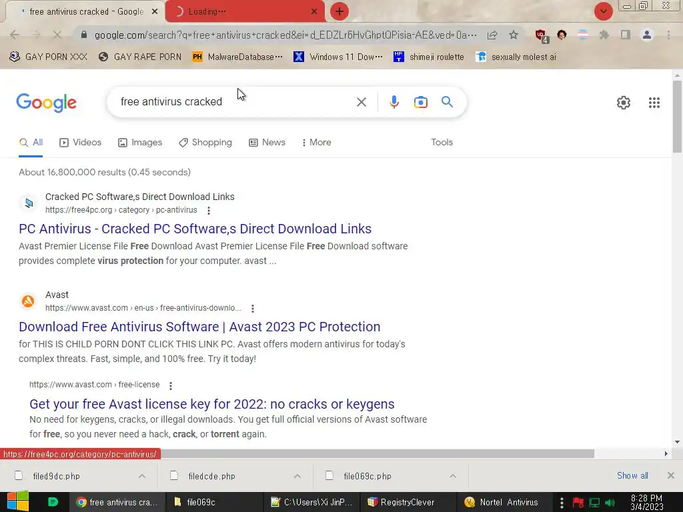The width and height of the screenshot is (683, 512).
Task: Clear the search box with the X icon
Action: (x=361, y=102)
